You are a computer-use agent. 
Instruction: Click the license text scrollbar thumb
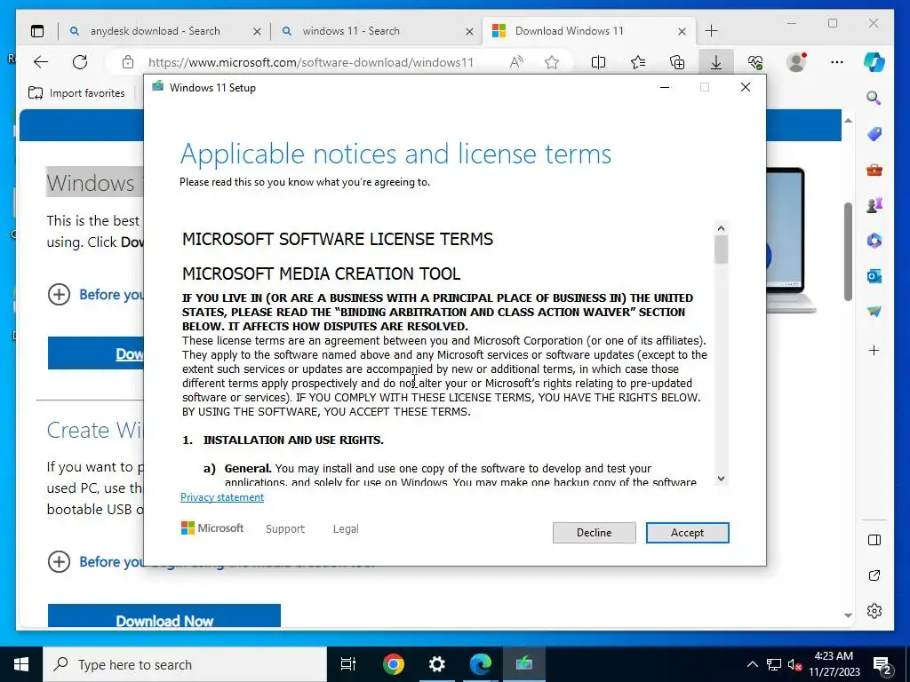(x=721, y=250)
